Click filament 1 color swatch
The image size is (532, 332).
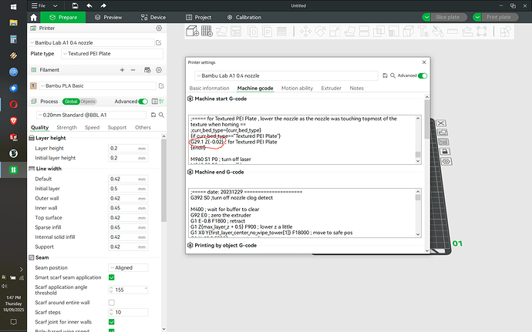click(33, 86)
